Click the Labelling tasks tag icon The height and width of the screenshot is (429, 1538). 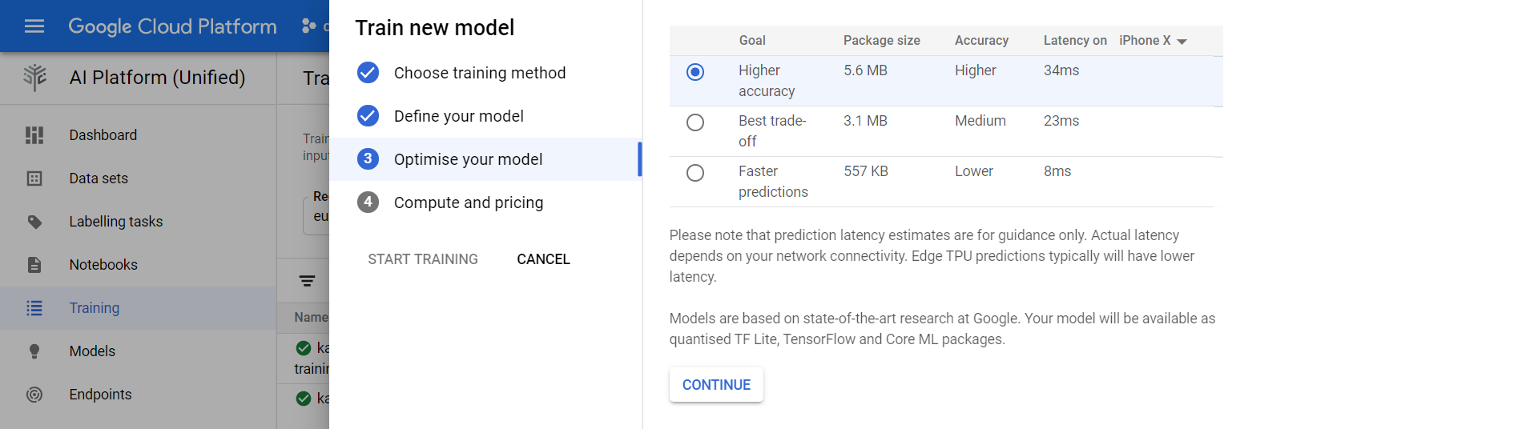pos(34,222)
